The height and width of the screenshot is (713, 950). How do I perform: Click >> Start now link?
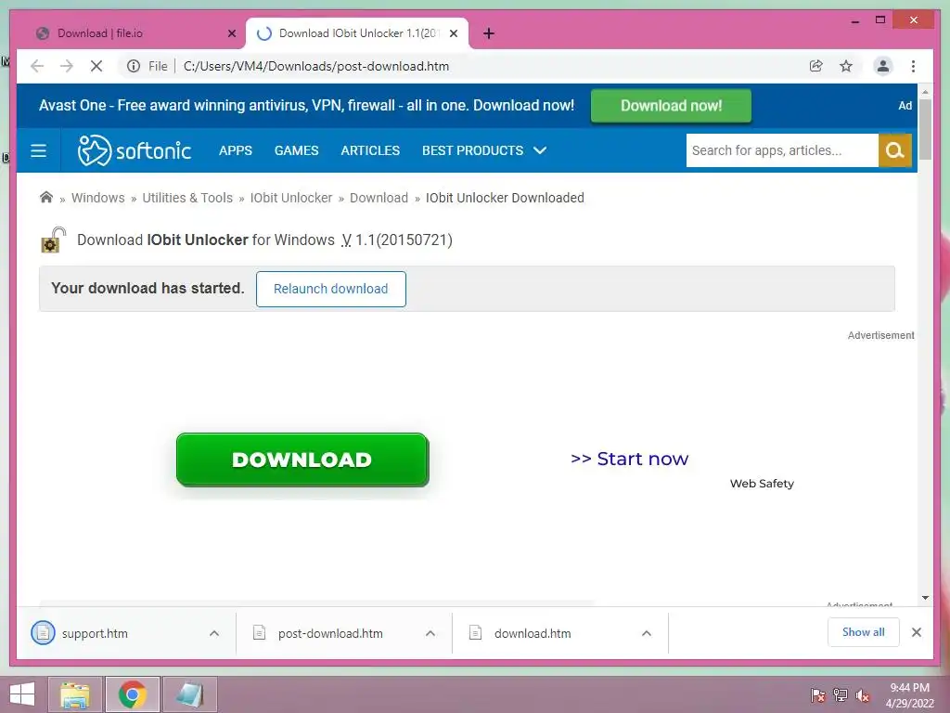pos(630,459)
